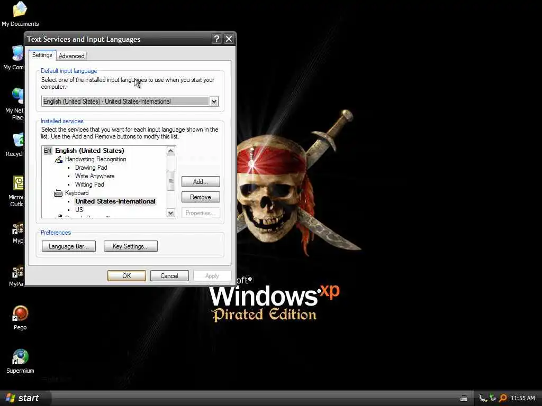Click the orange magnifier tray icon

[503, 398]
